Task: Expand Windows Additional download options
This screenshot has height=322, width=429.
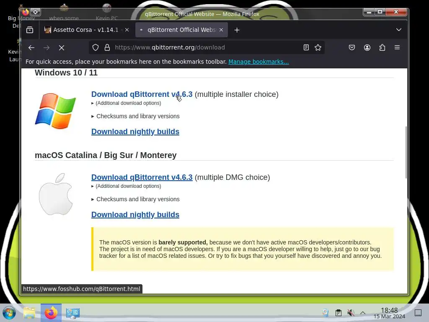Action: [126, 103]
